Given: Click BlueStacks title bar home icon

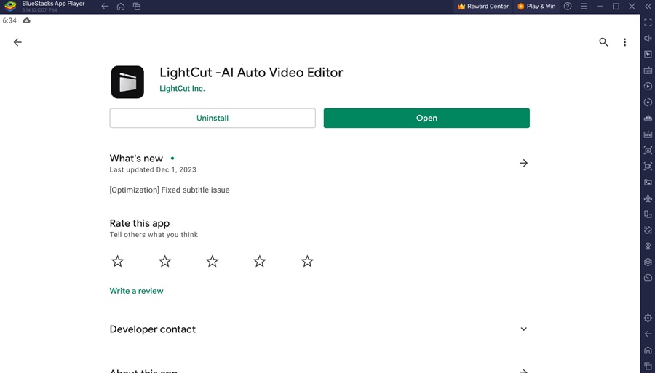Looking at the screenshot, I should (x=121, y=7).
